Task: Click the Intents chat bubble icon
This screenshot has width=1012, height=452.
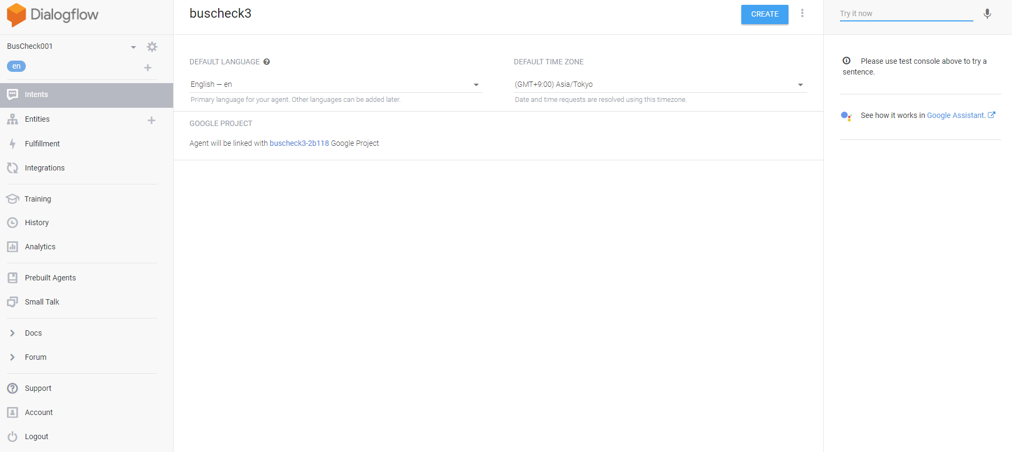Action: [12, 94]
